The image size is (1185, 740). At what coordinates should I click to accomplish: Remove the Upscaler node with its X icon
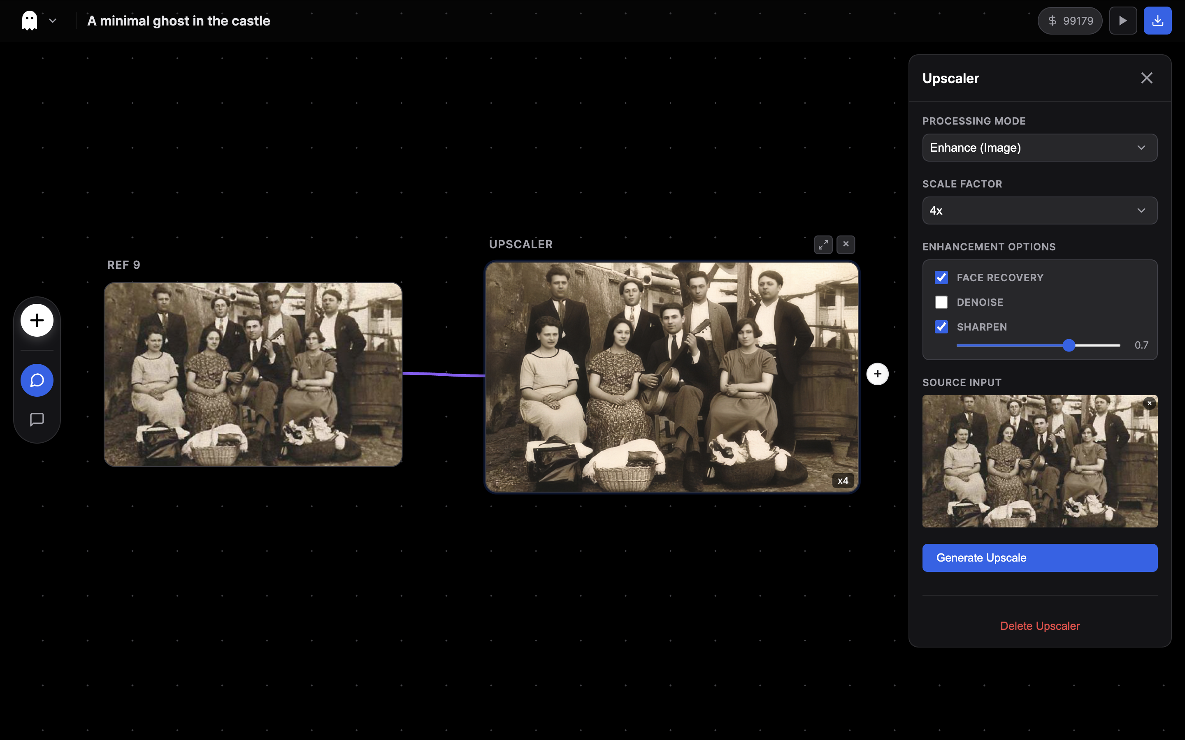coord(846,244)
